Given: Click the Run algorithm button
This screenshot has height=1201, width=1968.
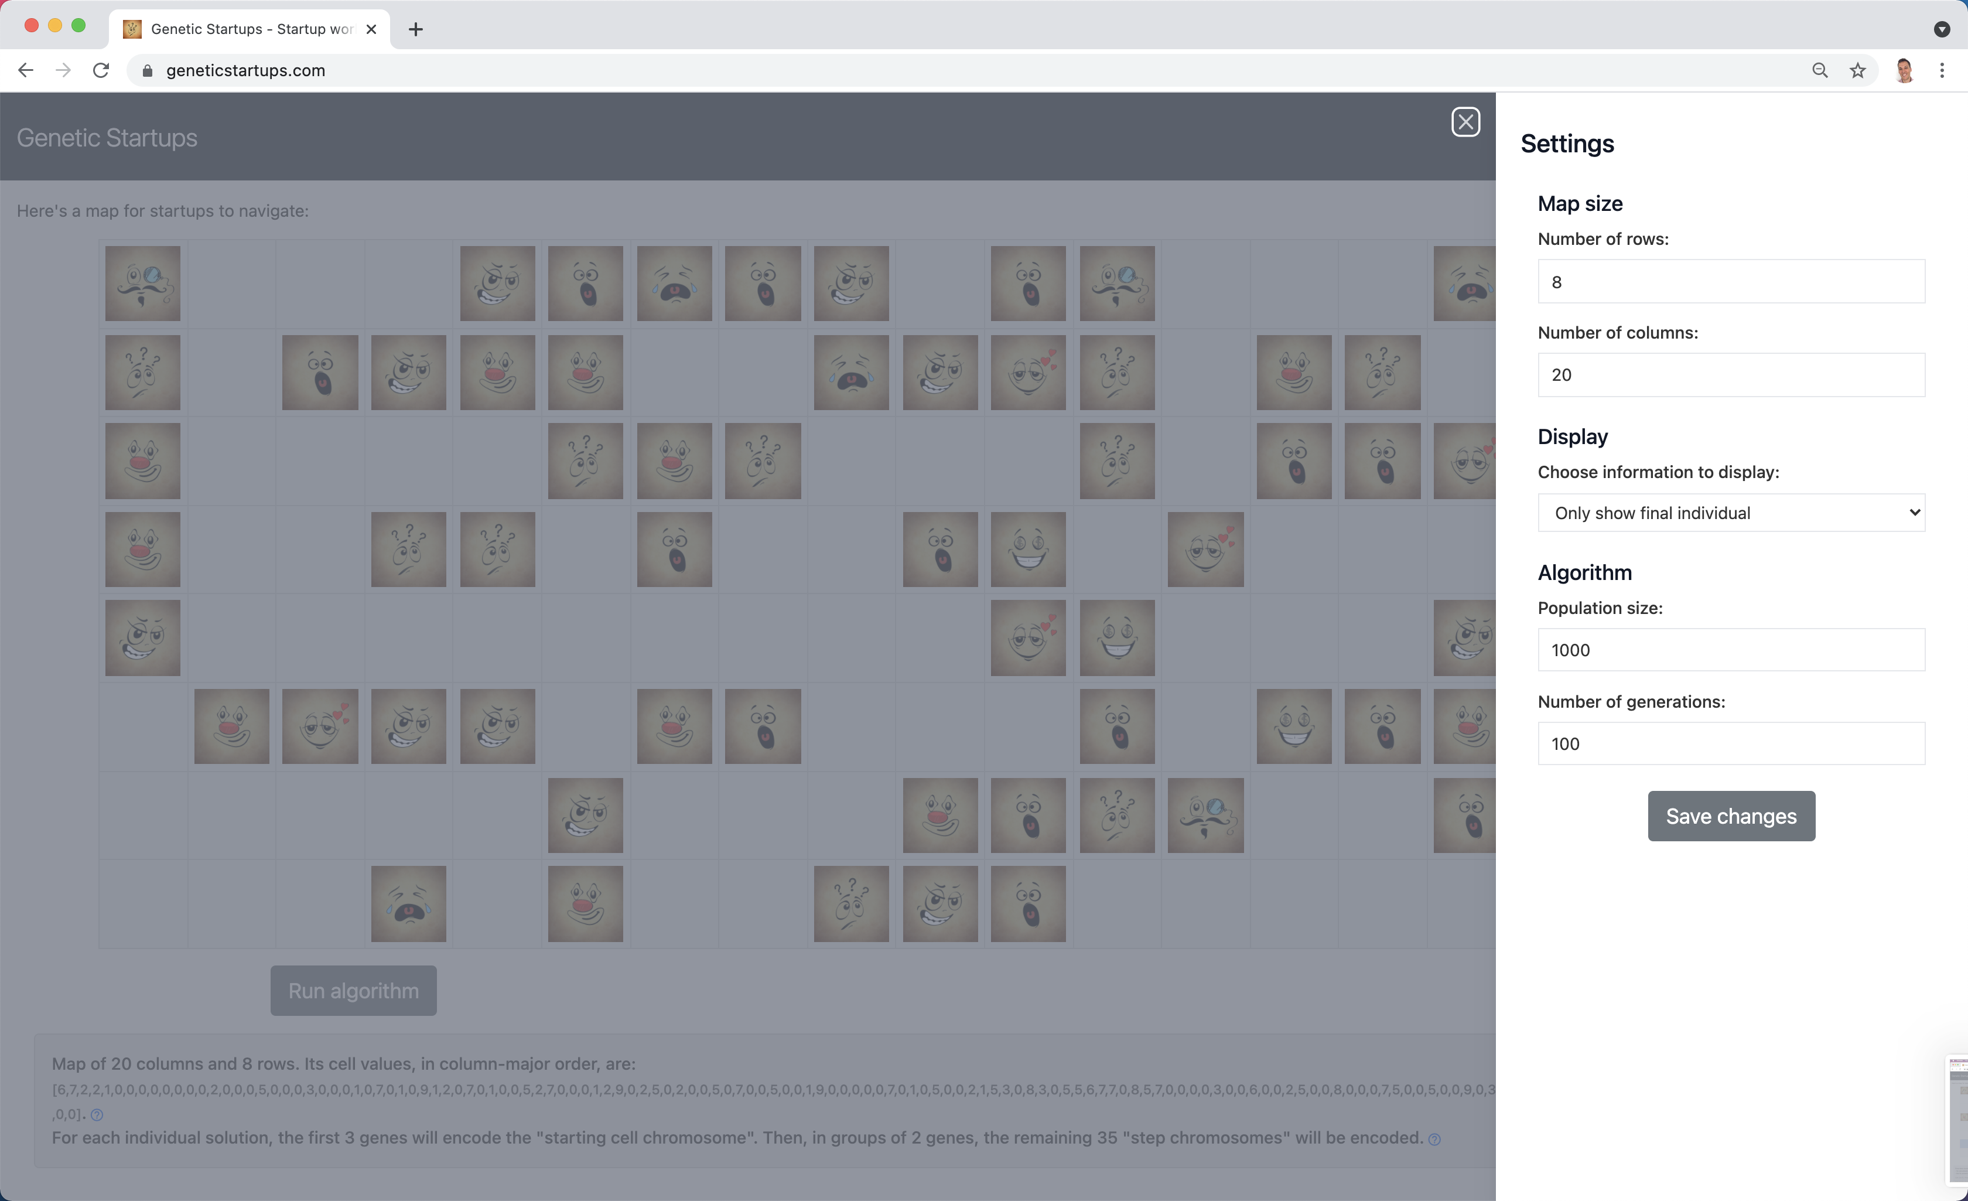Looking at the screenshot, I should pyautogui.click(x=353, y=991).
